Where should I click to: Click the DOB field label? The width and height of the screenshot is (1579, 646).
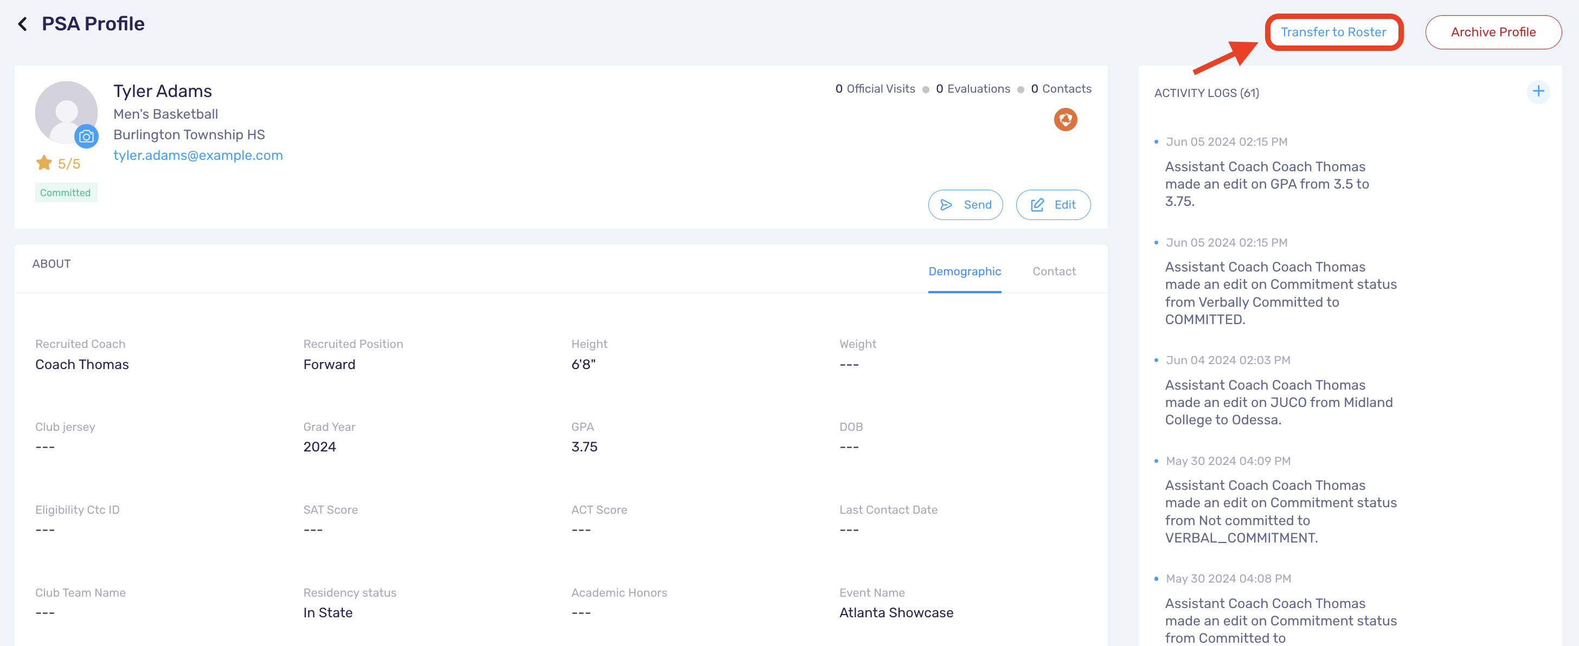pyautogui.click(x=851, y=427)
